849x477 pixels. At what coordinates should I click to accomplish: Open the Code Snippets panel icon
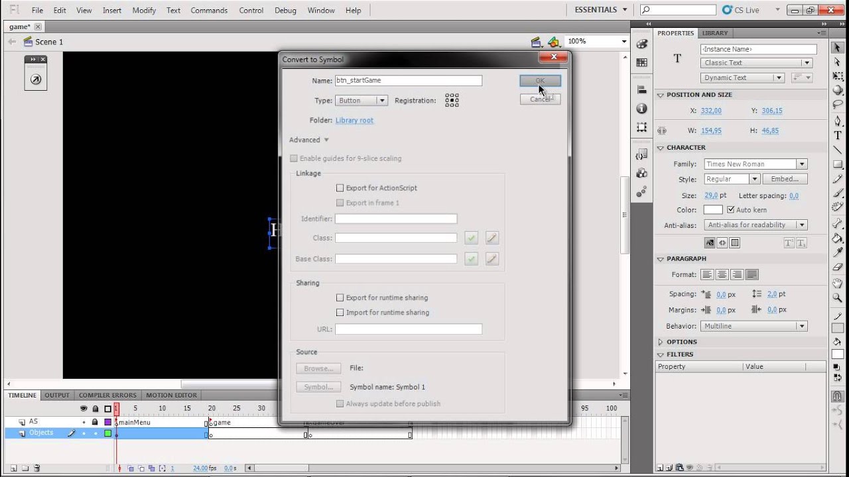(x=641, y=154)
